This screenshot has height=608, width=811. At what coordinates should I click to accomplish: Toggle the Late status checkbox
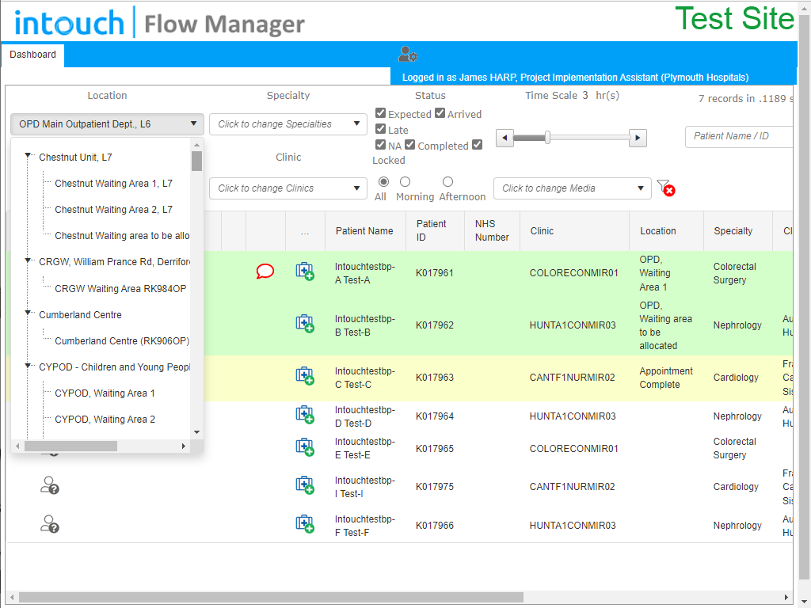click(381, 129)
